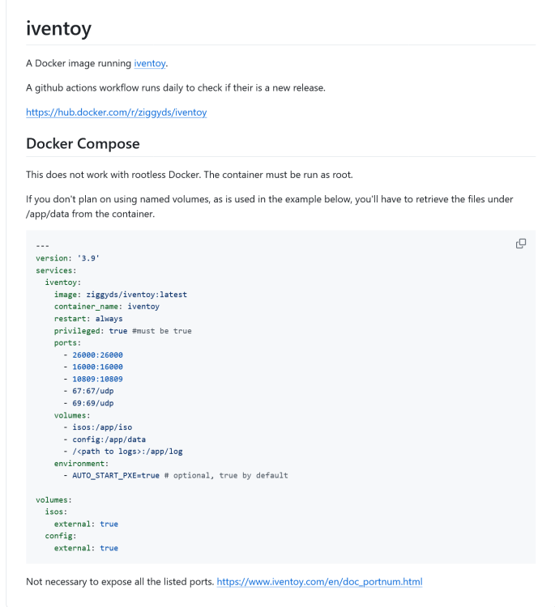
Task: Open the iventoy doc_portnum.html link
Action: pos(319,581)
